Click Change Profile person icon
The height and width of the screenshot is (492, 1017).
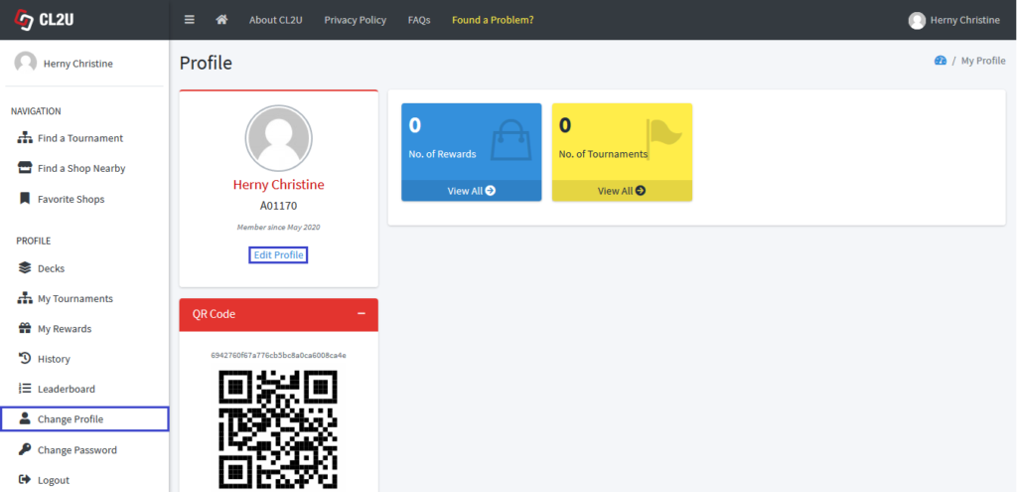25,418
